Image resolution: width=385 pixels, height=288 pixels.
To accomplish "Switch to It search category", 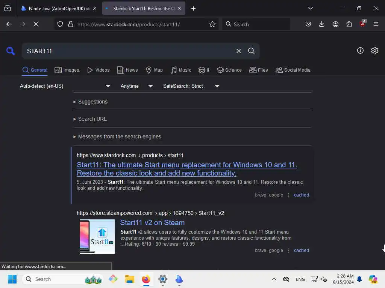I will 204,70.
